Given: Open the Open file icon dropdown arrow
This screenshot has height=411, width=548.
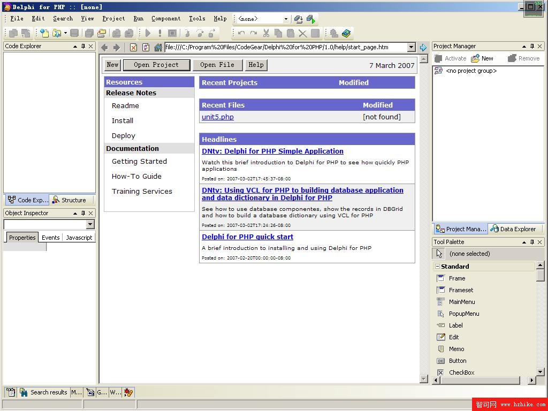Looking at the screenshot, I should tap(65, 33).
